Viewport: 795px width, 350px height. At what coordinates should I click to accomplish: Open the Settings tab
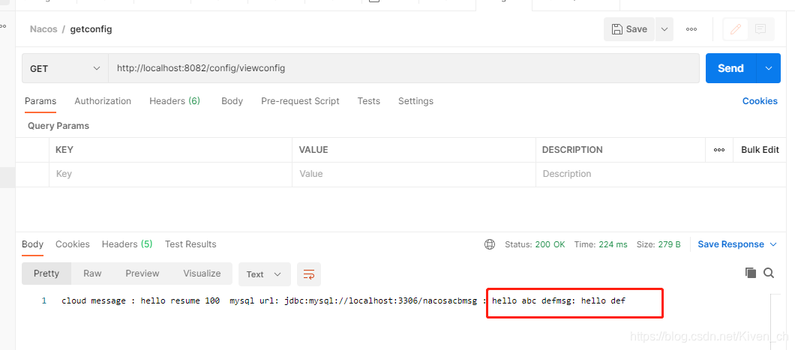tap(415, 100)
